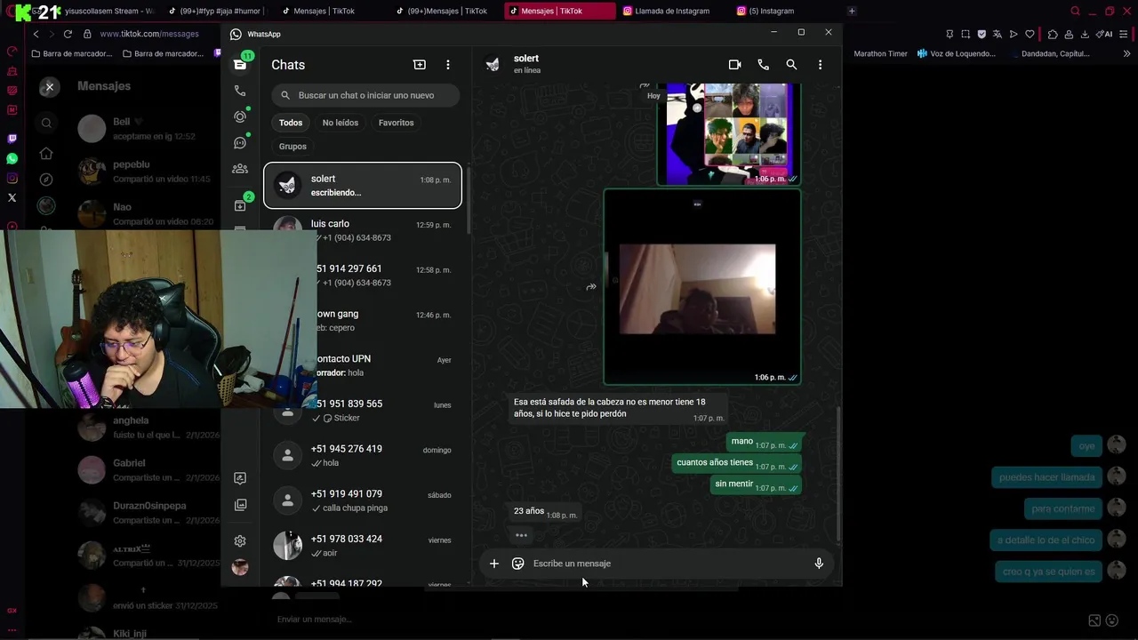Open the snapshot capture icon in toolbar
This screenshot has height=640, width=1138.
[x=966, y=34]
